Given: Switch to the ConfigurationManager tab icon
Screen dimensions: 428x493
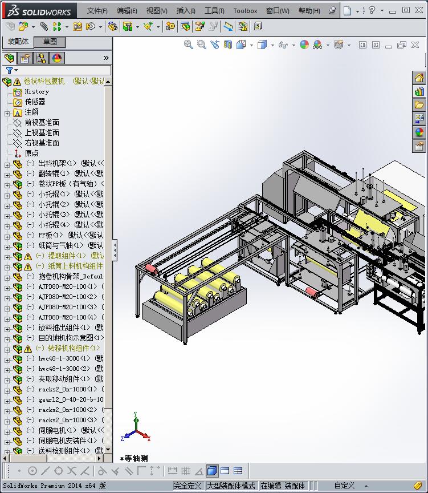Looking at the screenshot, I should click(41, 58).
